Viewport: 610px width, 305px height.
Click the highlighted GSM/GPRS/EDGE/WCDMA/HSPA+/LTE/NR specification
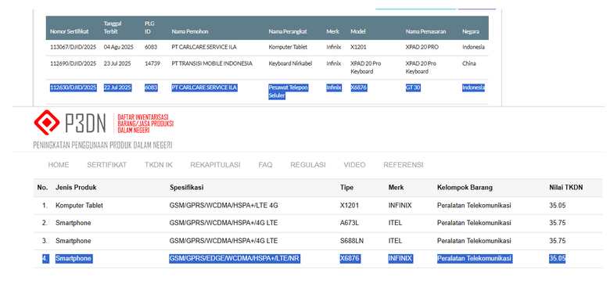235,259
